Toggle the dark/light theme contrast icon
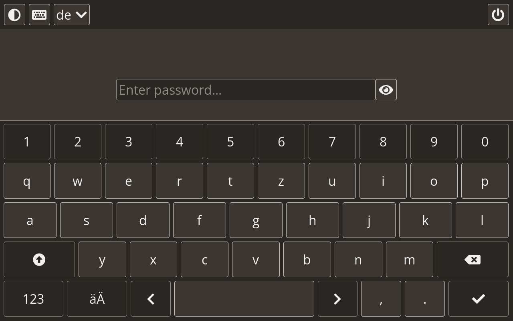The height and width of the screenshot is (321, 513). click(x=14, y=15)
